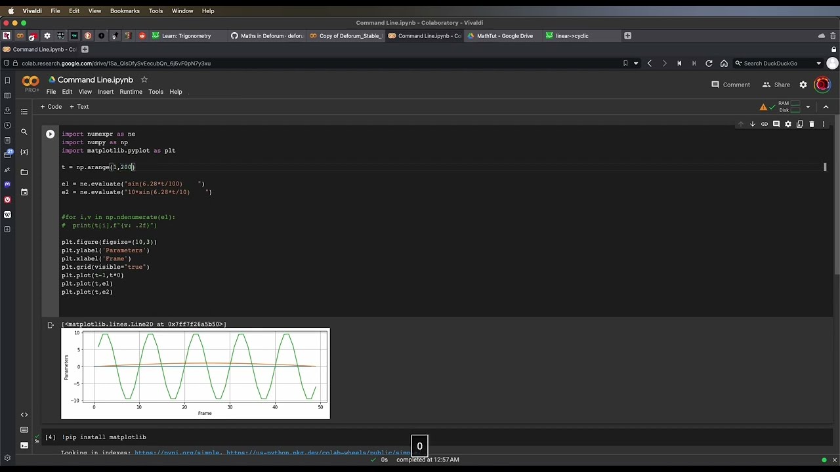Click the Comment button

pos(730,85)
